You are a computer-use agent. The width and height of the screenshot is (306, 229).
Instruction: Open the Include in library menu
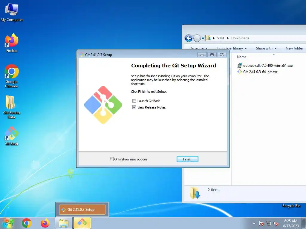[x=232, y=48]
